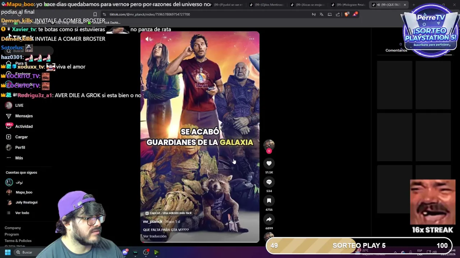Like the TikTok video with heart icon
460x258 pixels.
269,163
